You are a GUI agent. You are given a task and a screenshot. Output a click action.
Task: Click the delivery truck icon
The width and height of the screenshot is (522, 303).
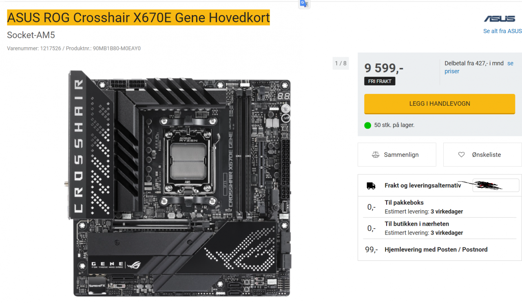coord(371,185)
